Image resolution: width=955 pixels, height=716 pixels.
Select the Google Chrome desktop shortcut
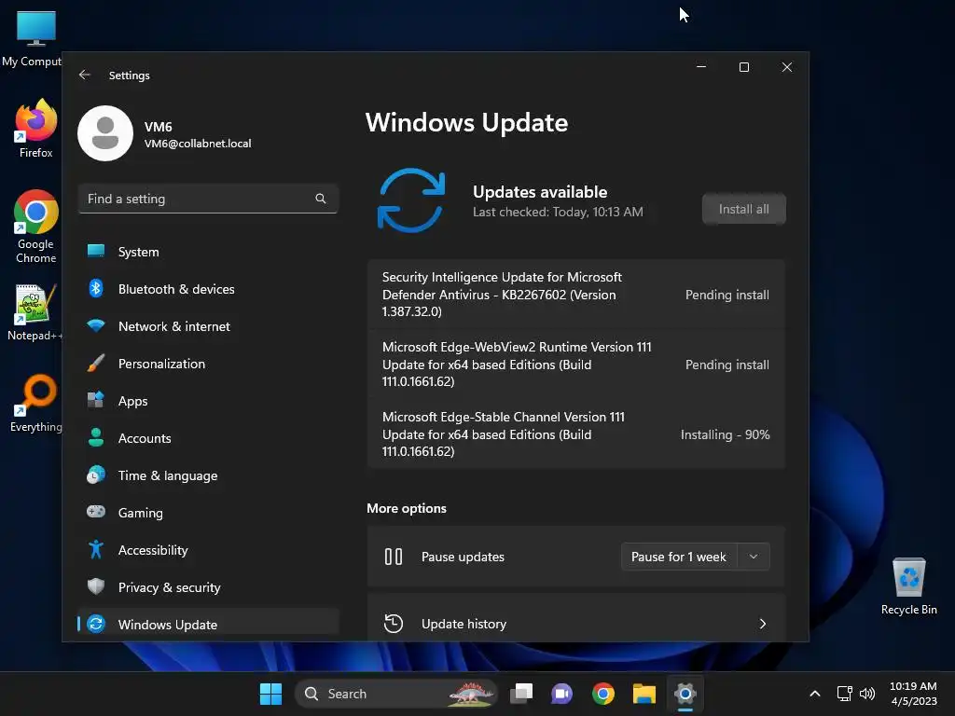tap(36, 227)
